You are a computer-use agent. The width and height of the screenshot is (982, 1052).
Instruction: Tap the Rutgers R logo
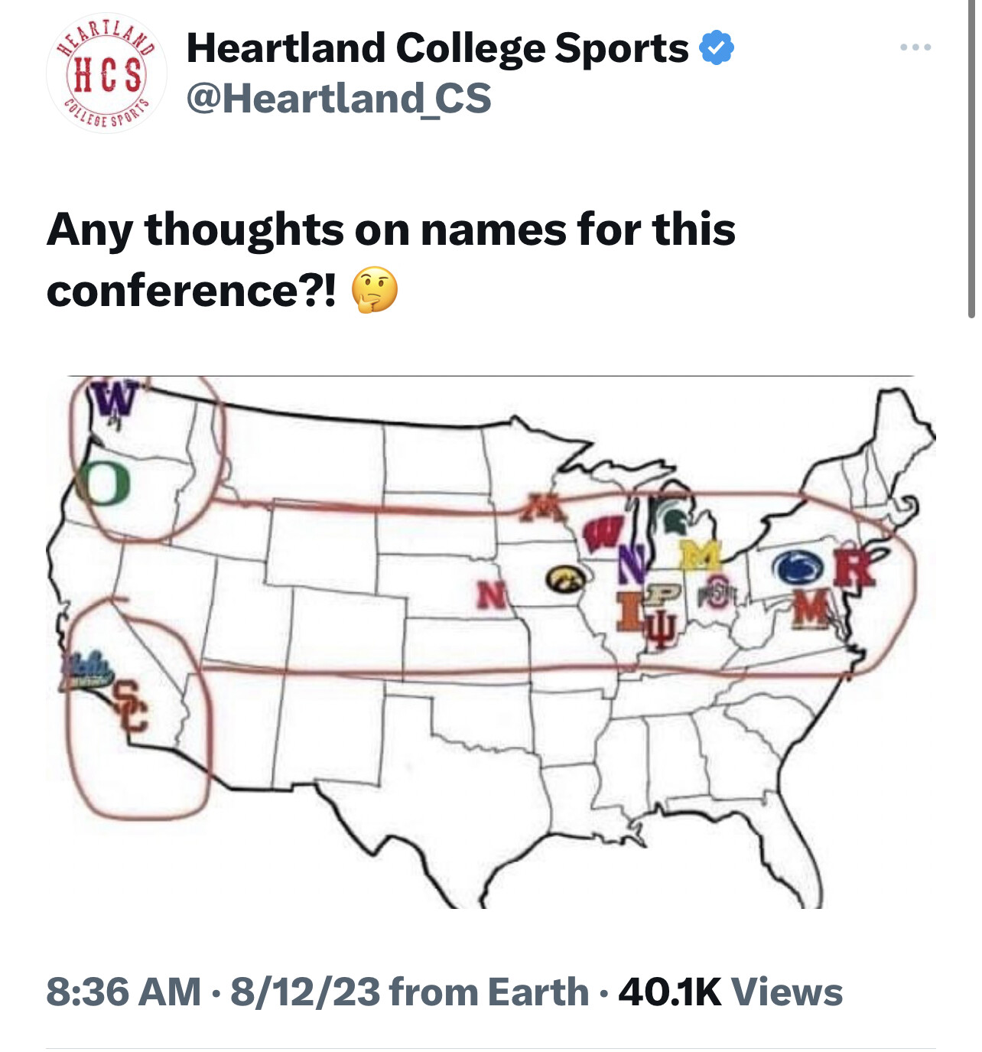click(853, 568)
